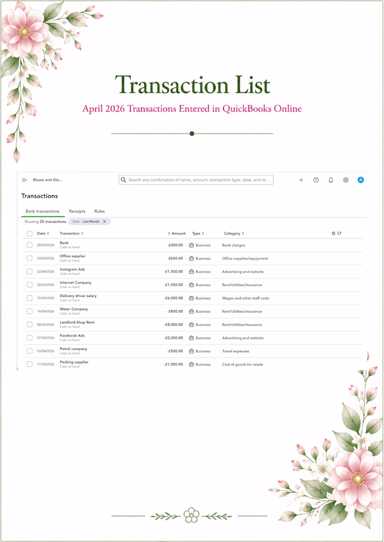Open the Facebook Ads transaction name
Screen dimensions: 384x542
tap(72, 336)
